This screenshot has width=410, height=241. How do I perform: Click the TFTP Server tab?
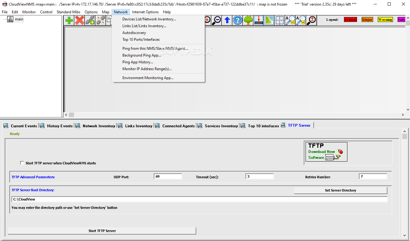point(297,125)
